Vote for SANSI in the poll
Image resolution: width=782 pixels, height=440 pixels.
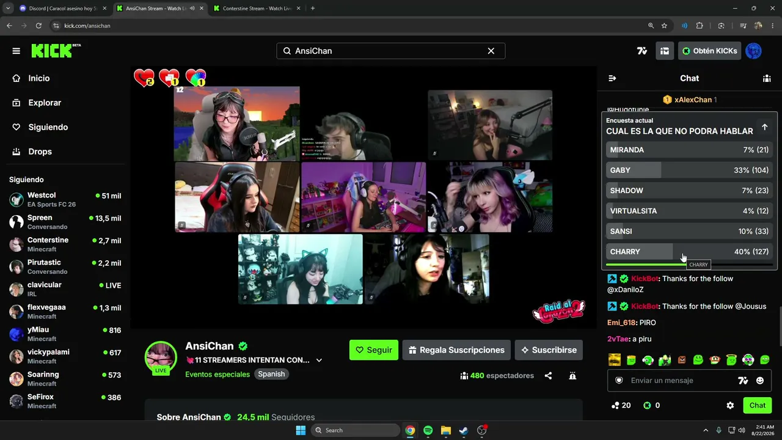pyautogui.click(x=689, y=231)
